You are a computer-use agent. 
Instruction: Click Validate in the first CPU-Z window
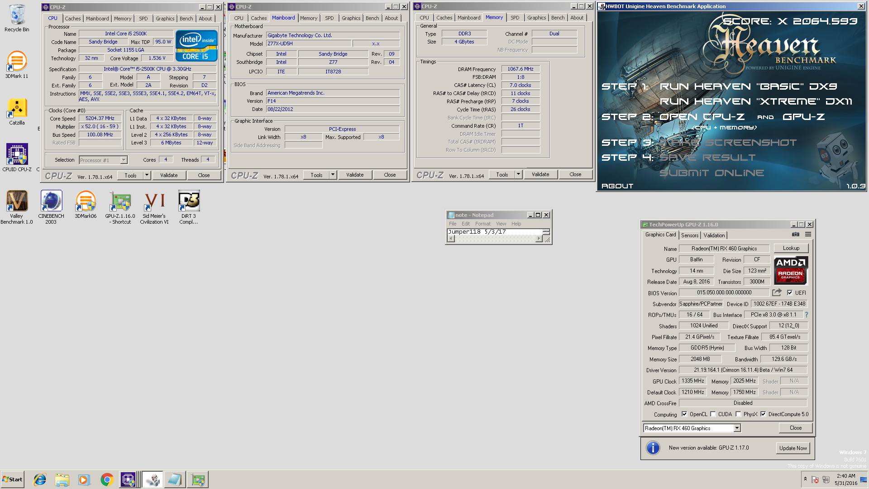tap(169, 175)
